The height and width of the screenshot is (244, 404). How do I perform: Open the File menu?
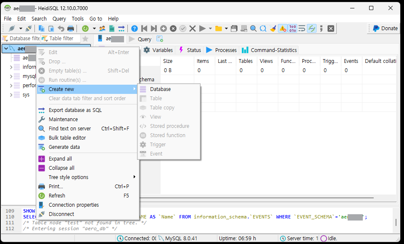click(x=8, y=19)
